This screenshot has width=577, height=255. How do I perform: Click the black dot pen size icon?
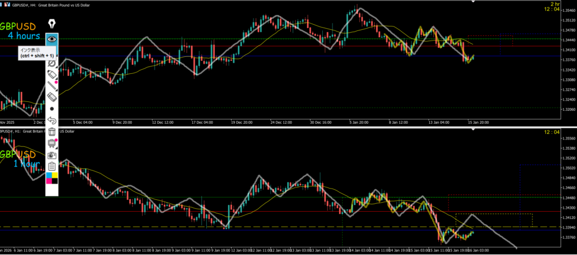(52, 108)
